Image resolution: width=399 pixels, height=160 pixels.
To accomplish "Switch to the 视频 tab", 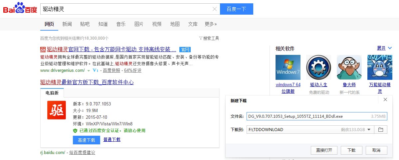I will tap(157, 24).
